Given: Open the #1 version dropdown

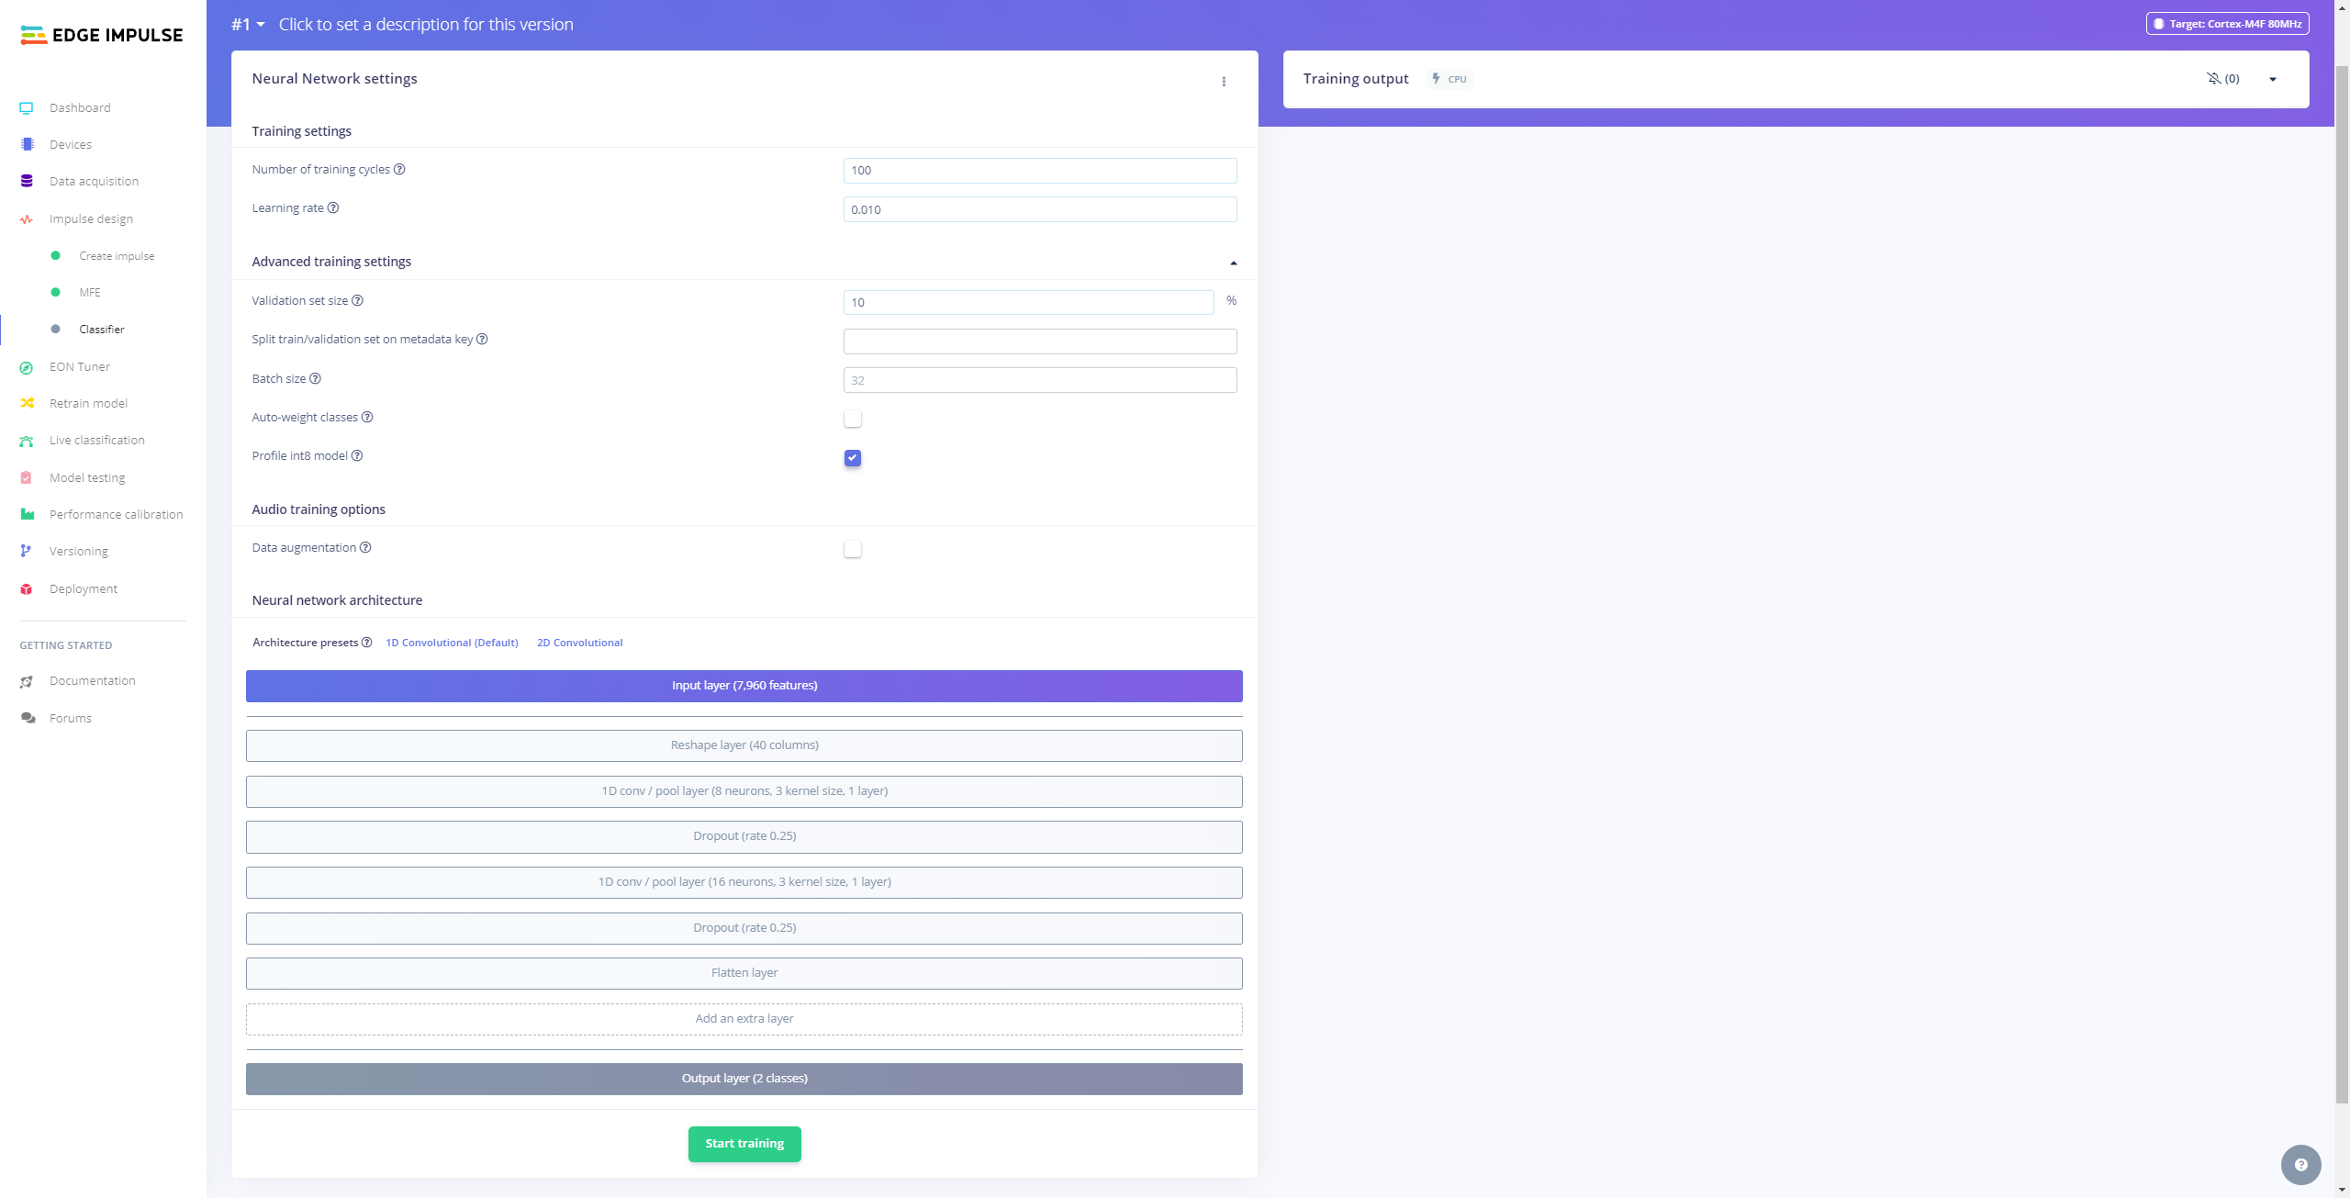Looking at the screenshot, I should click(248, 25).
